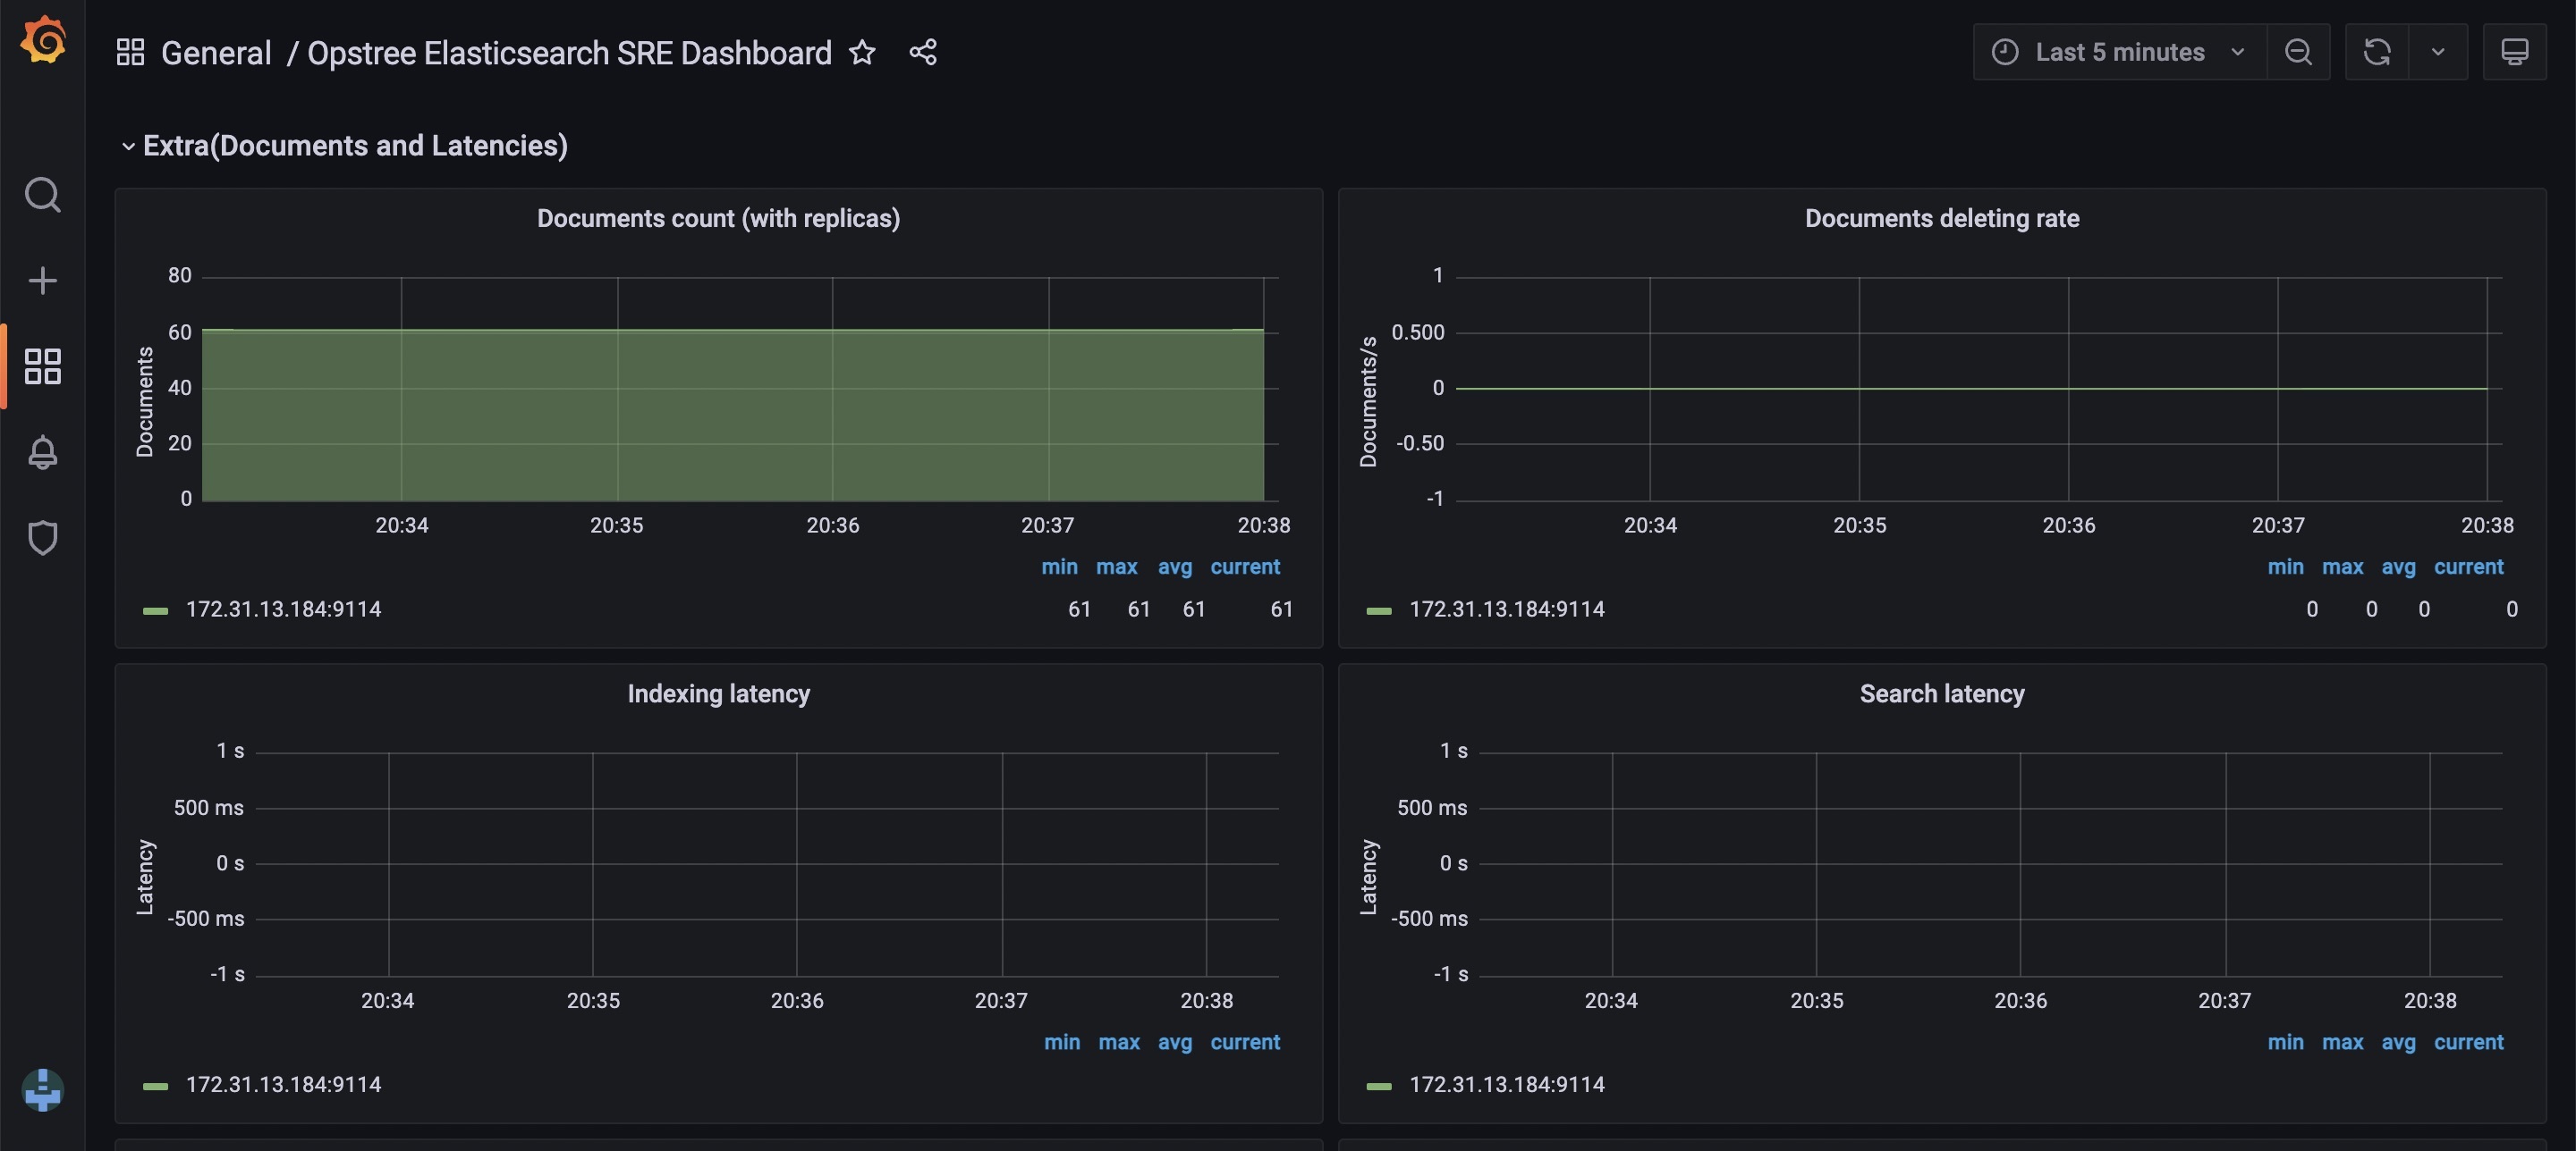Cycle the view mode monitor icon
This screenshot has width=2576, height=1151.
(2514, 52)
